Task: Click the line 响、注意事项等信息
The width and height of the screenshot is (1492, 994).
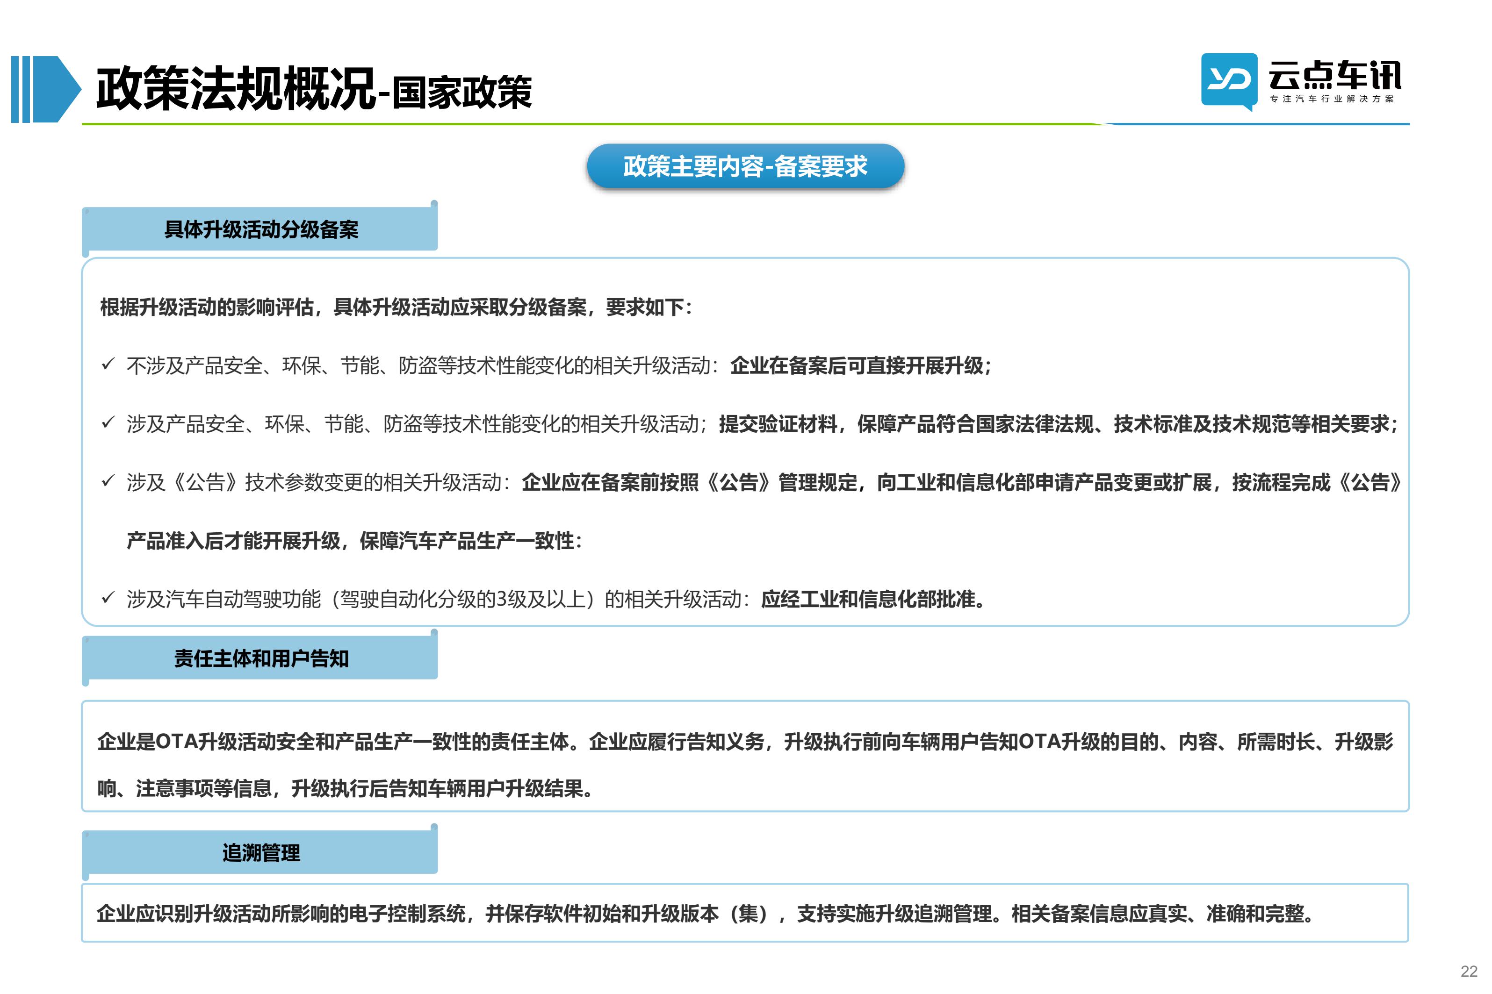Action: [x=345, y=788]
